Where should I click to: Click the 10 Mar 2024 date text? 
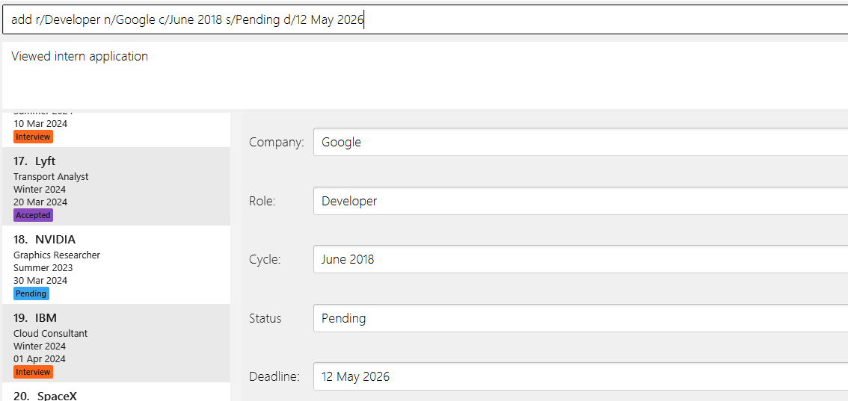[40, 124]
